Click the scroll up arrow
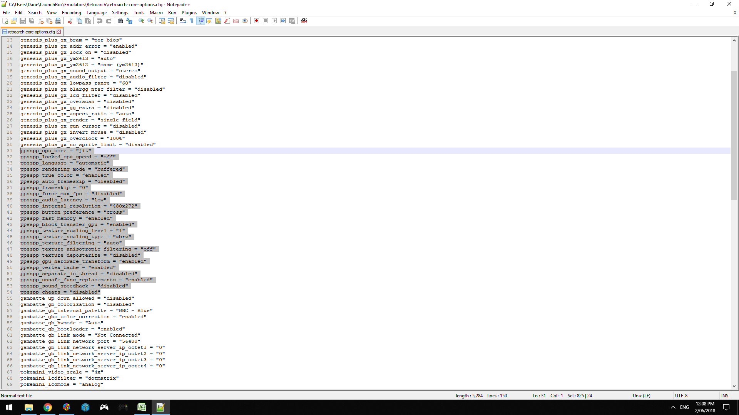This screenshot has width=739, height=415. (x=734, y=40)
